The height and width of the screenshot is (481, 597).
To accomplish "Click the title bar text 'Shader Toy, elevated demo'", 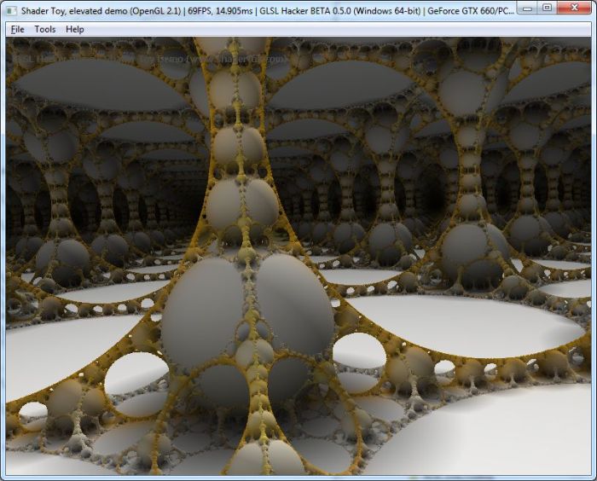I will click(74, 11).
